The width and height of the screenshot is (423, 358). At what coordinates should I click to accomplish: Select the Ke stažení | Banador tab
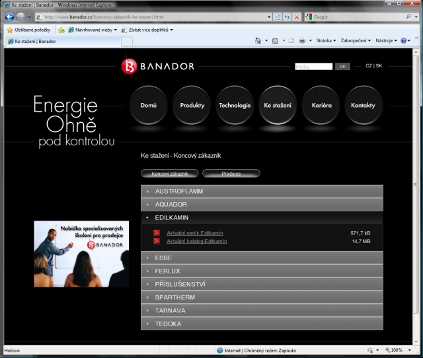pyautogui.click(x=63, y=41)
